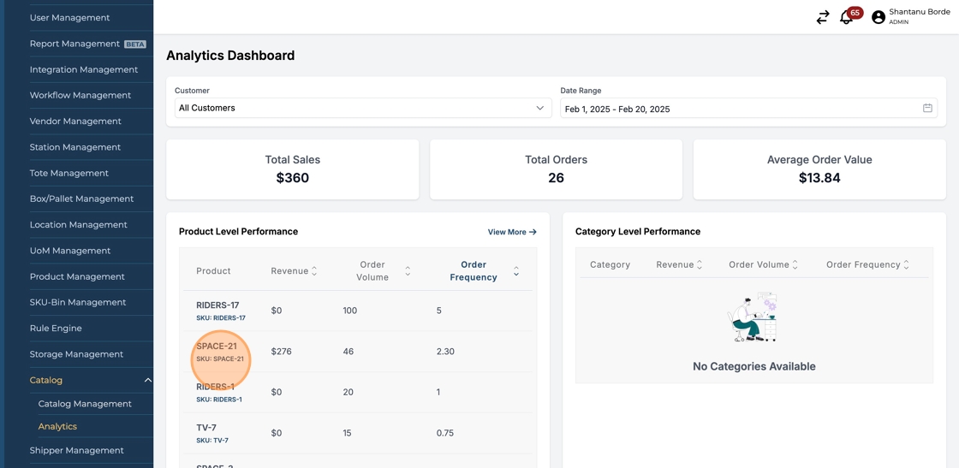Viewport: 959px width, 468px height.
Task: Open notifications bell with 65 badge
Action: point(846,17)
